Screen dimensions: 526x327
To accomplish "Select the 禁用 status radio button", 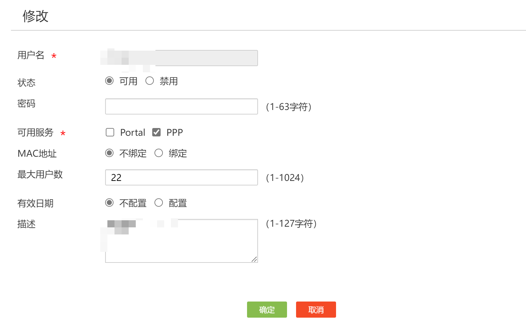I will click(150, 81).
